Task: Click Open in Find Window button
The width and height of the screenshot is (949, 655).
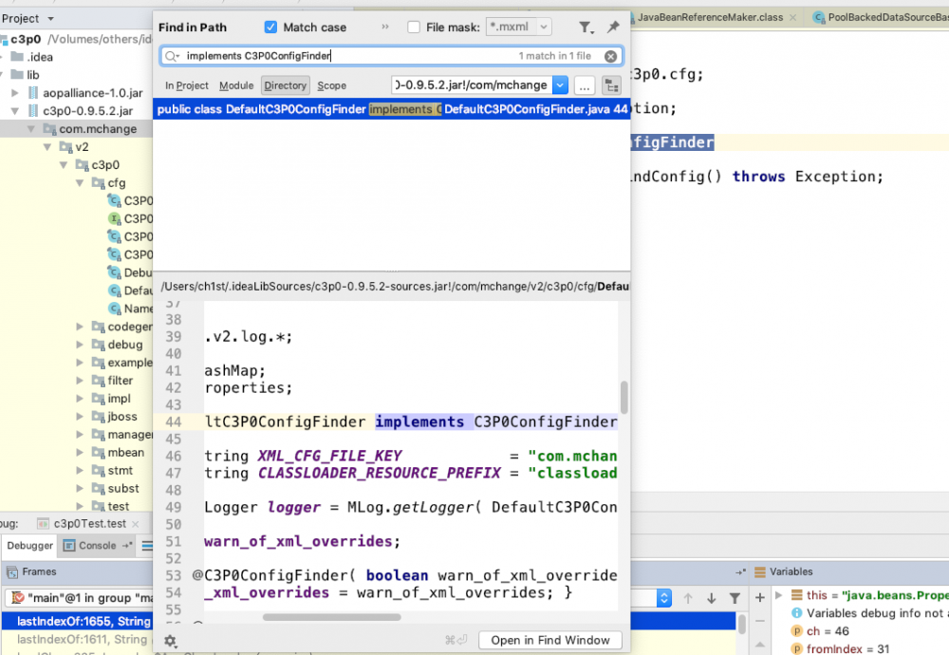Action: 550,641
